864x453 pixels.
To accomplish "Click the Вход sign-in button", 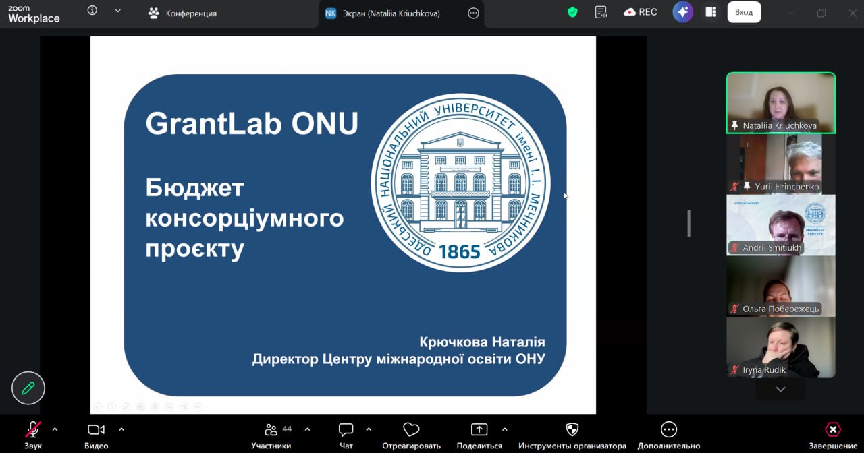I will tap(744, 12).
